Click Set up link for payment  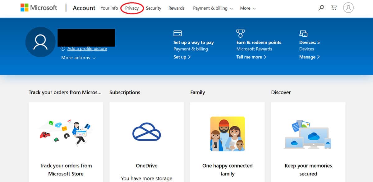tap(182, 57)
